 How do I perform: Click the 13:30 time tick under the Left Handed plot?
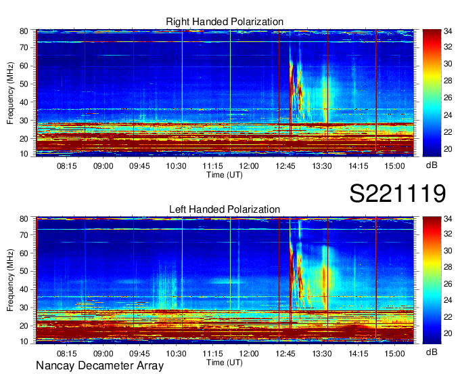point(322,353)
